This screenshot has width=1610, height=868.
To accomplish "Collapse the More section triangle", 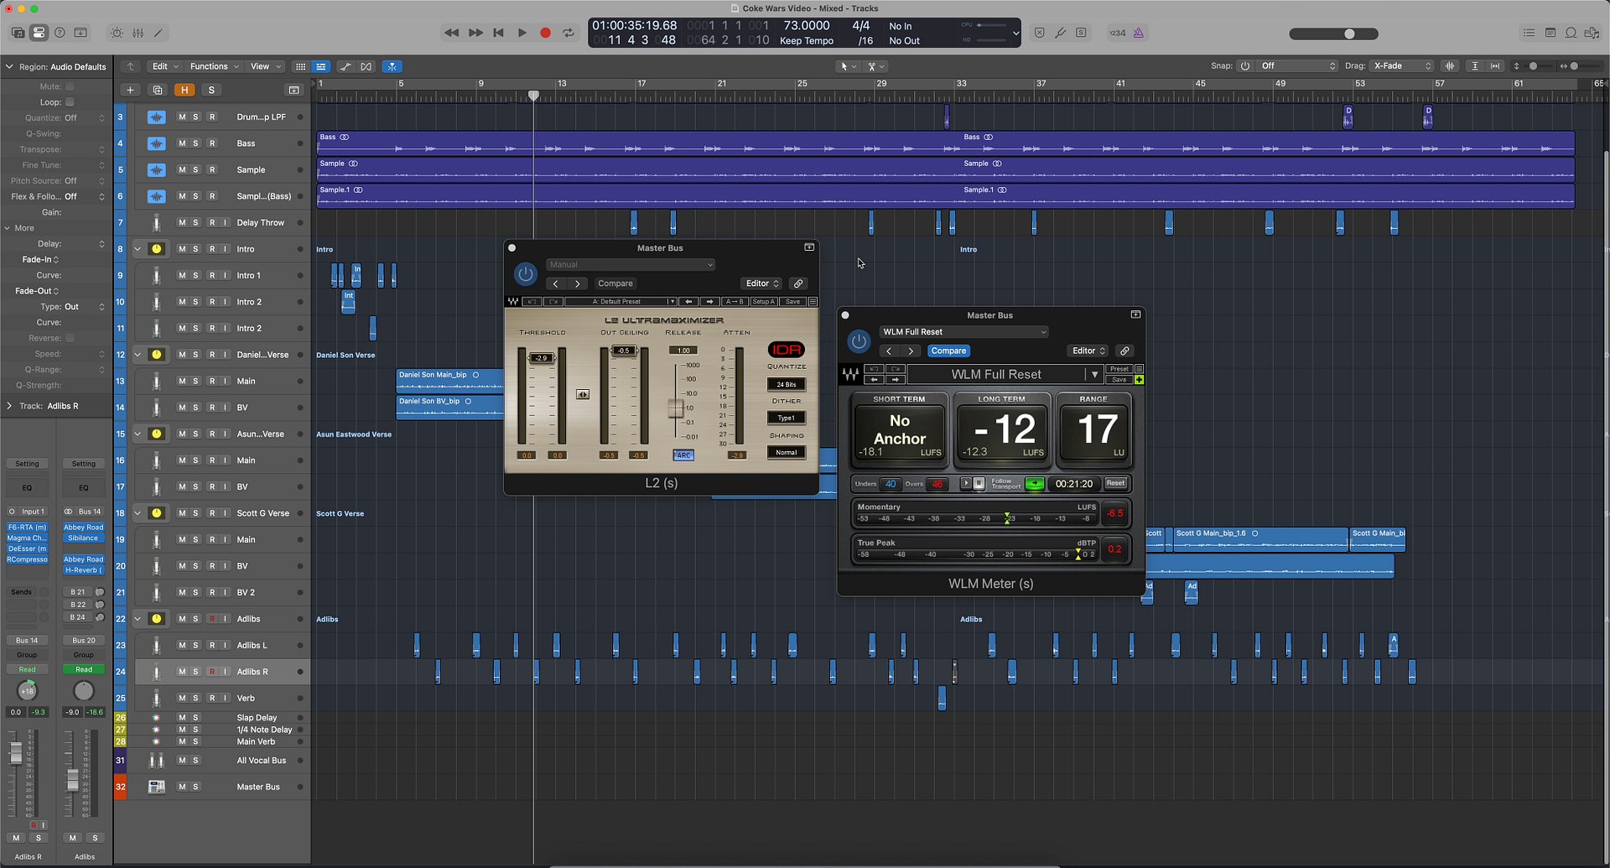I will (8, 228).
